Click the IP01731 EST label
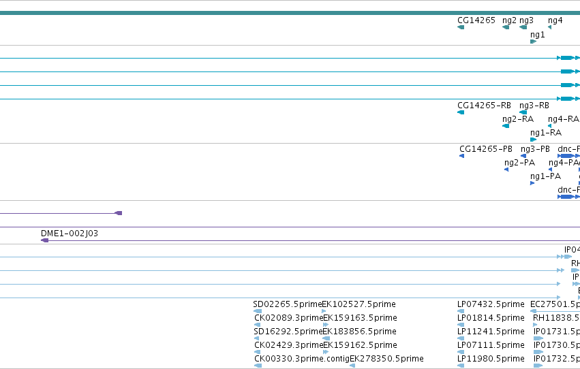Viewport: 580px width, 369px height. (x=557, y=332)
